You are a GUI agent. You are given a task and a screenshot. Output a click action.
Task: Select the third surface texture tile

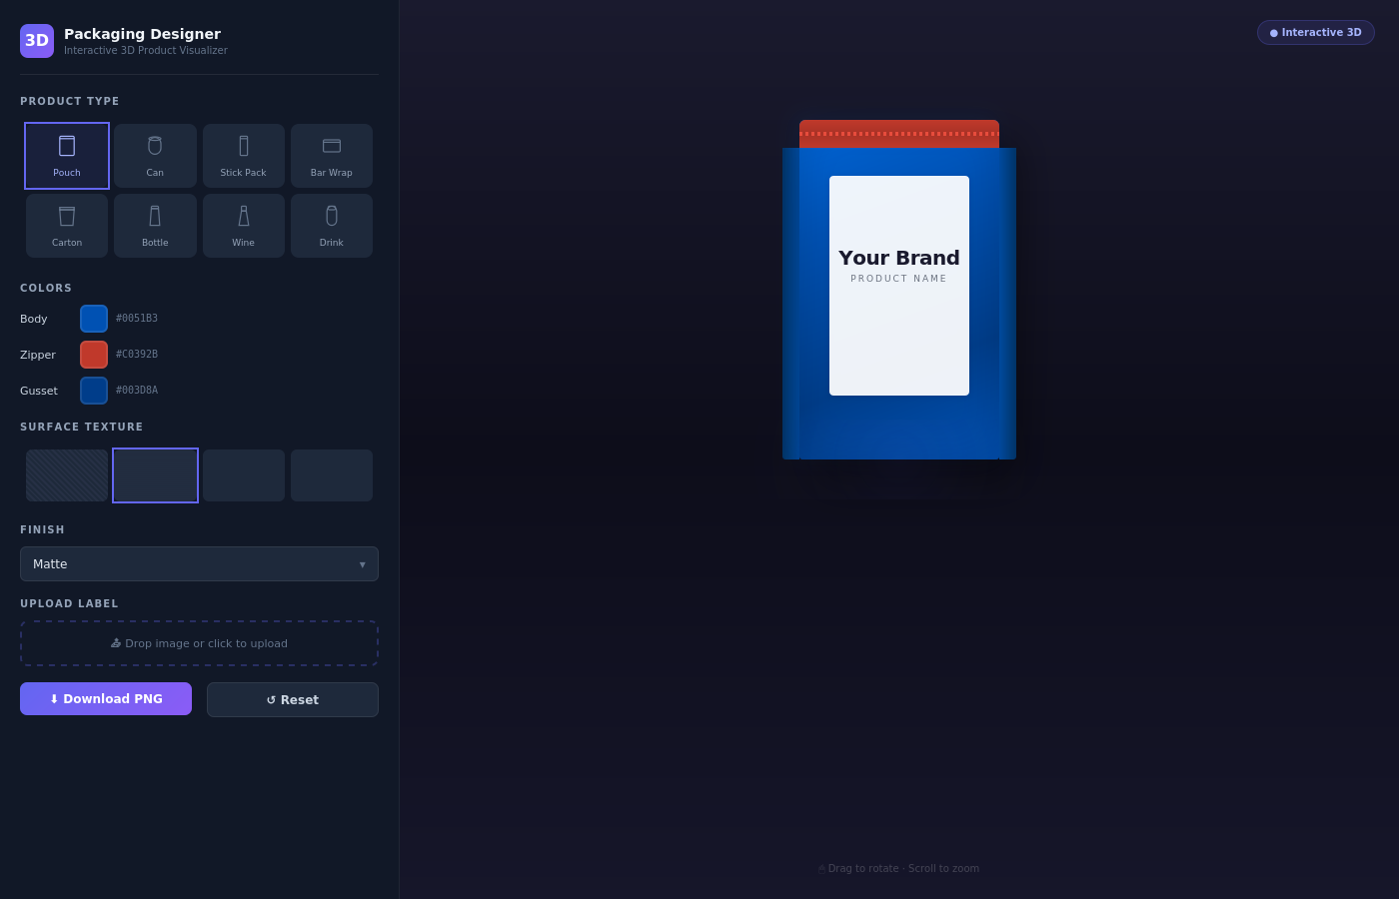click(x=243, y=474)
